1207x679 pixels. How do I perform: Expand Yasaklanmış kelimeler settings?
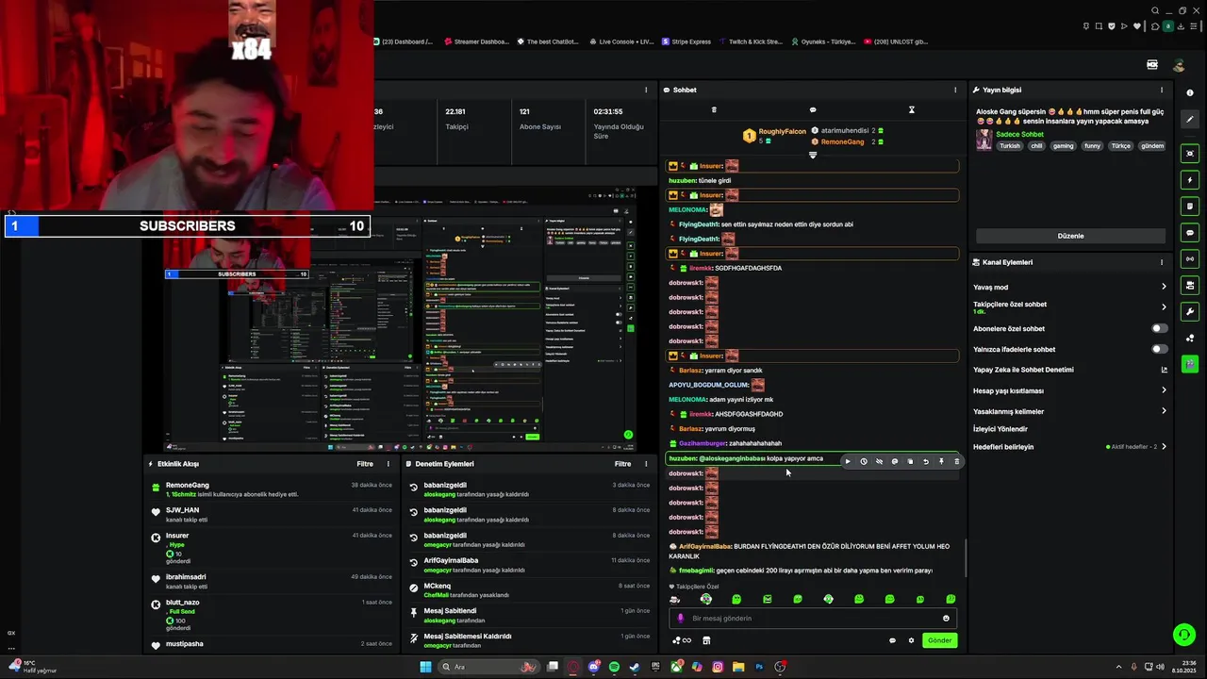[x=1070, y=411]
